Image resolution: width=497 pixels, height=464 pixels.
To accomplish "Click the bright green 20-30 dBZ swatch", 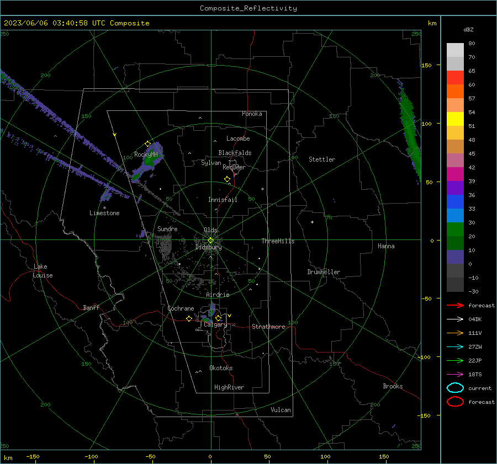I will (455, 230).
